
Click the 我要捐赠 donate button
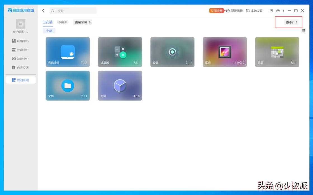pyautogui.click(x=234, y=11)
